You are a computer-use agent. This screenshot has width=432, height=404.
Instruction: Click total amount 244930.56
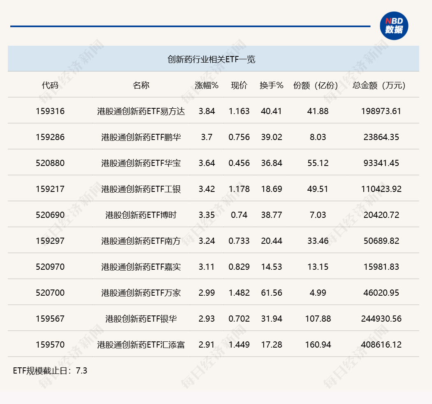[381, 318]
